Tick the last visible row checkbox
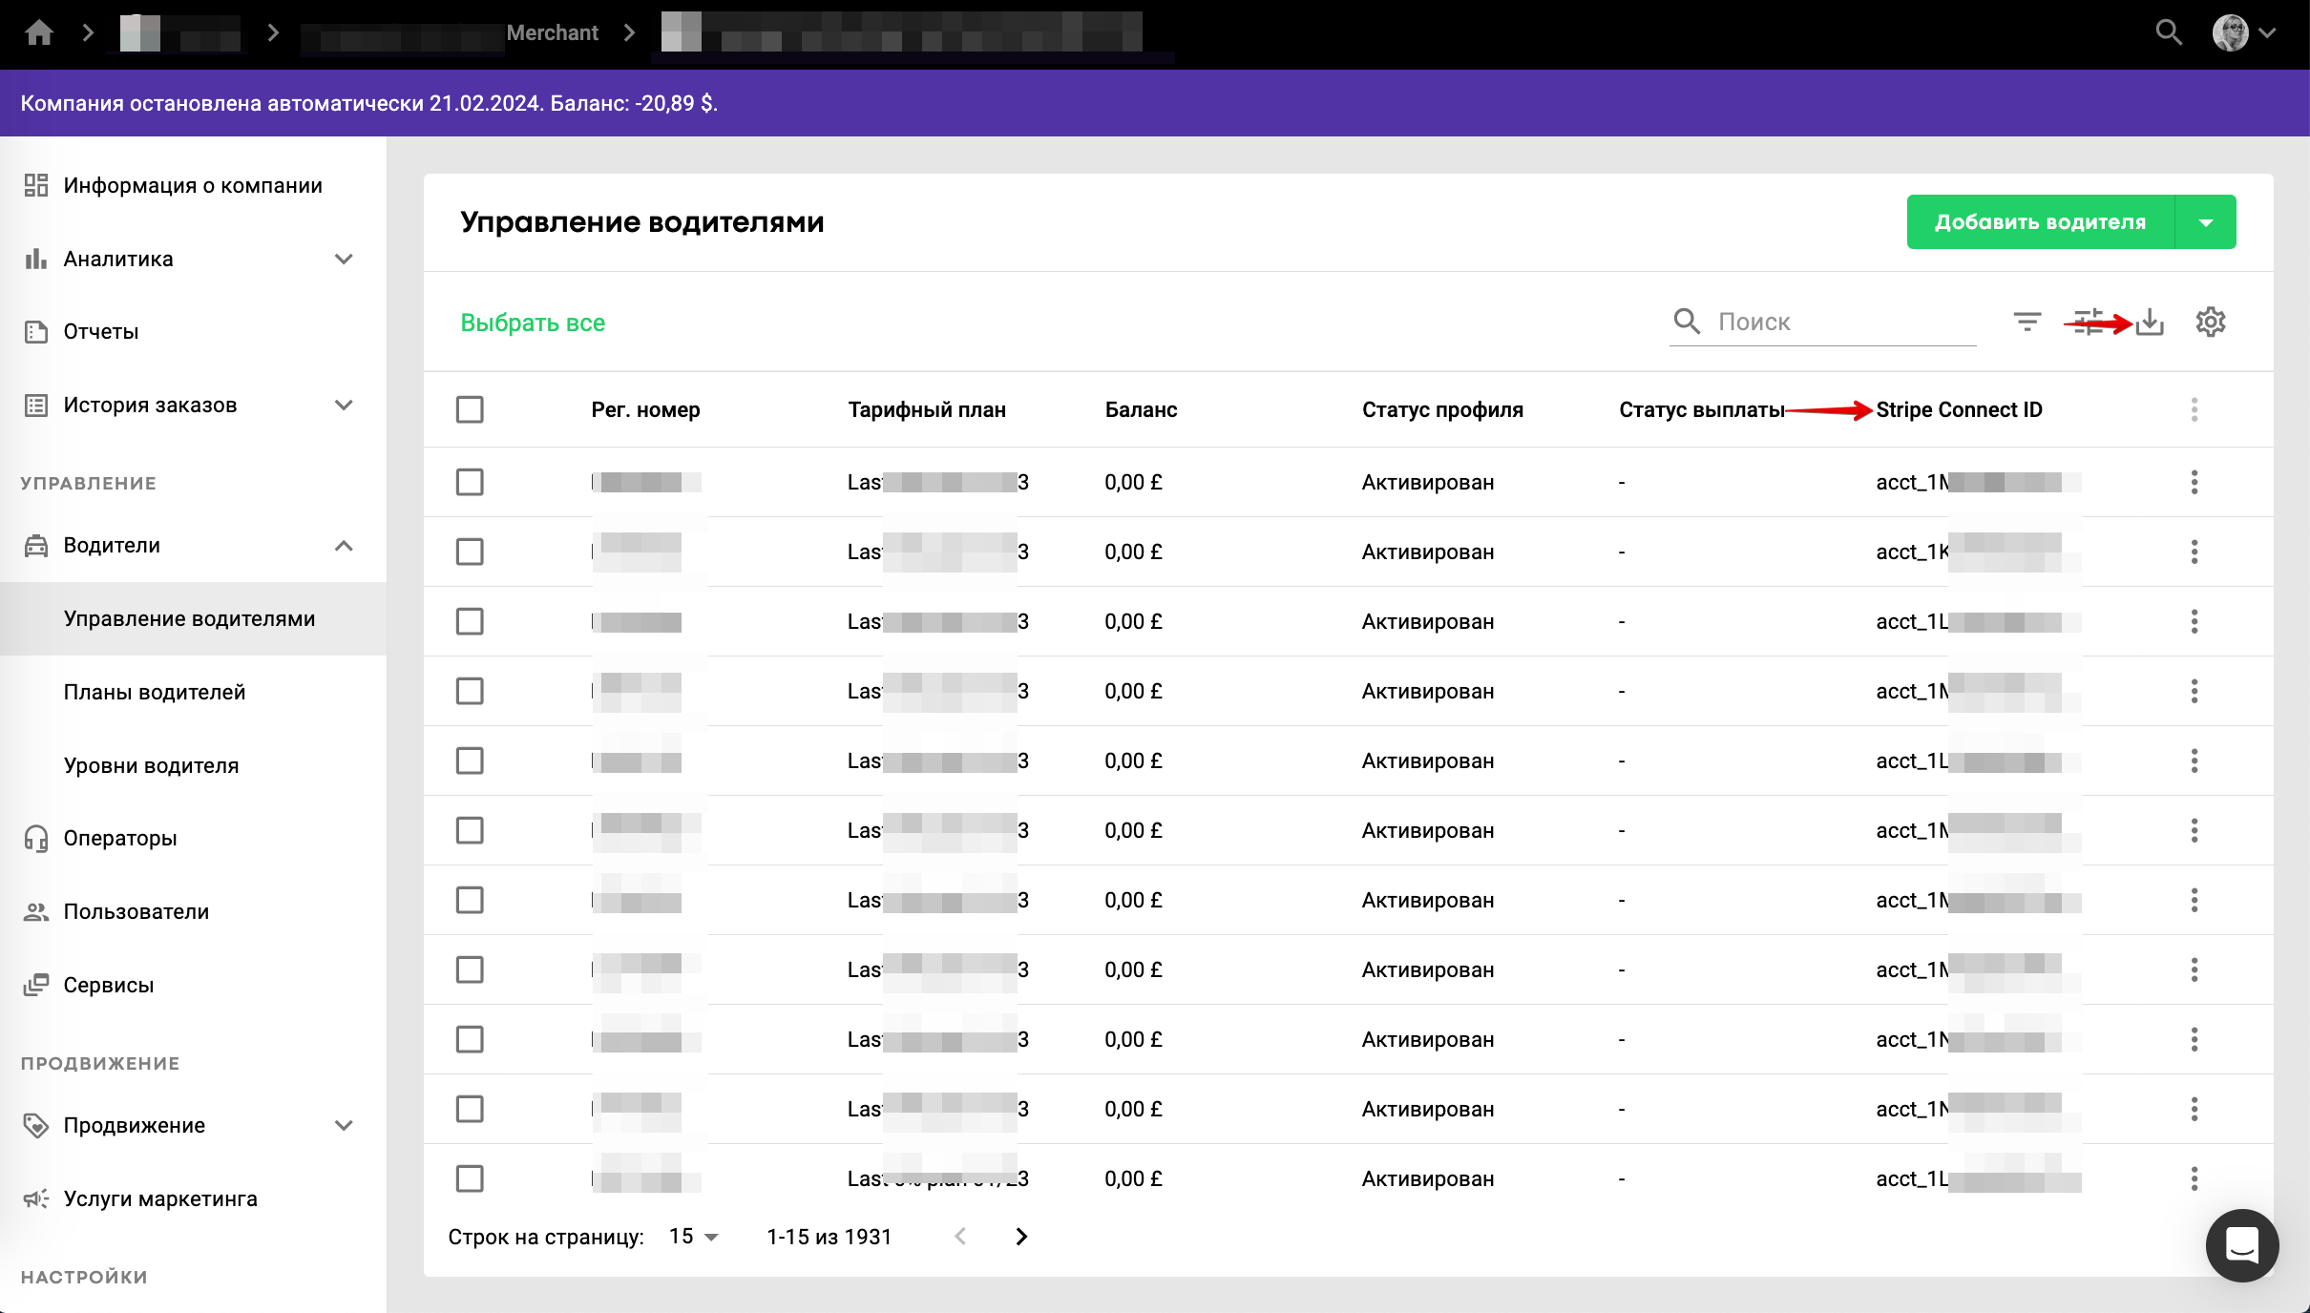The image size is (2310, 1313). click(x=470, y=1178)
